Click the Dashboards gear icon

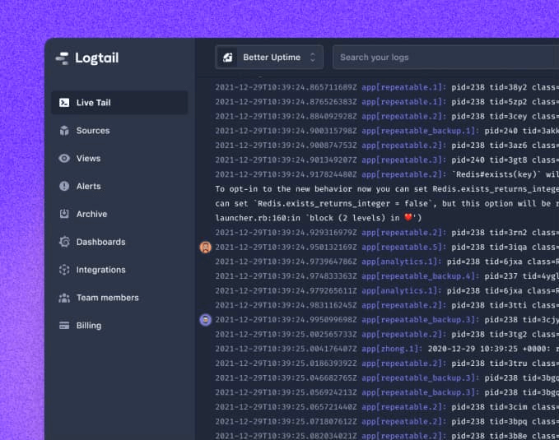point(64,242)
